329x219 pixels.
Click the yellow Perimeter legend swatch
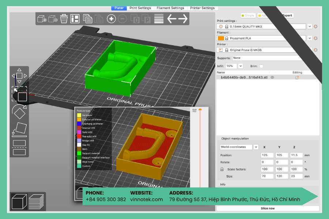pyautogui.click(x=79, y=115)
